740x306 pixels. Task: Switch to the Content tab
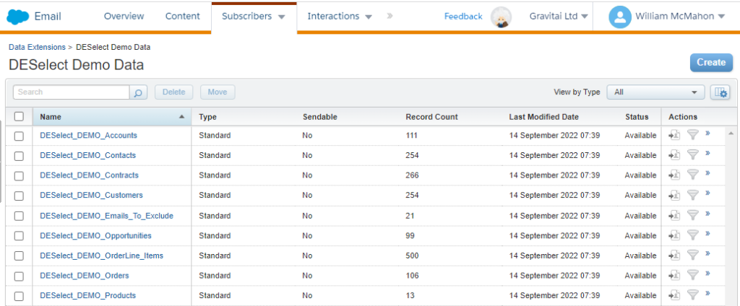tap(183, 16)
